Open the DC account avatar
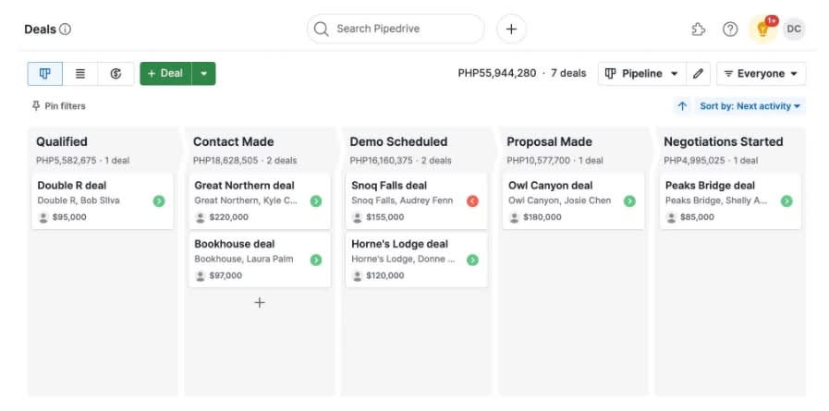The height and width of the screenshot is (411, 829). pyautogui.click(x=794, y=29)
